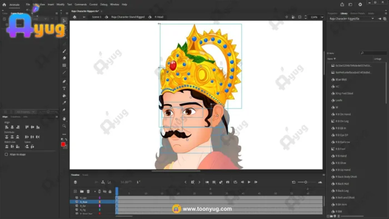This screenshot has width=389, height=219.
Task: Toggle hide all layers icon
Action: 104,191
